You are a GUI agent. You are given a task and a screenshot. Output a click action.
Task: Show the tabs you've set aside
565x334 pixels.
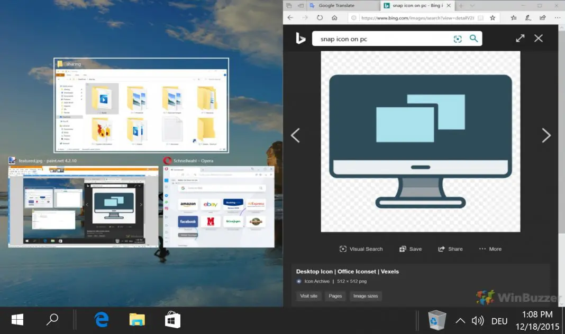pyautogui.click(x=289, y=5)
